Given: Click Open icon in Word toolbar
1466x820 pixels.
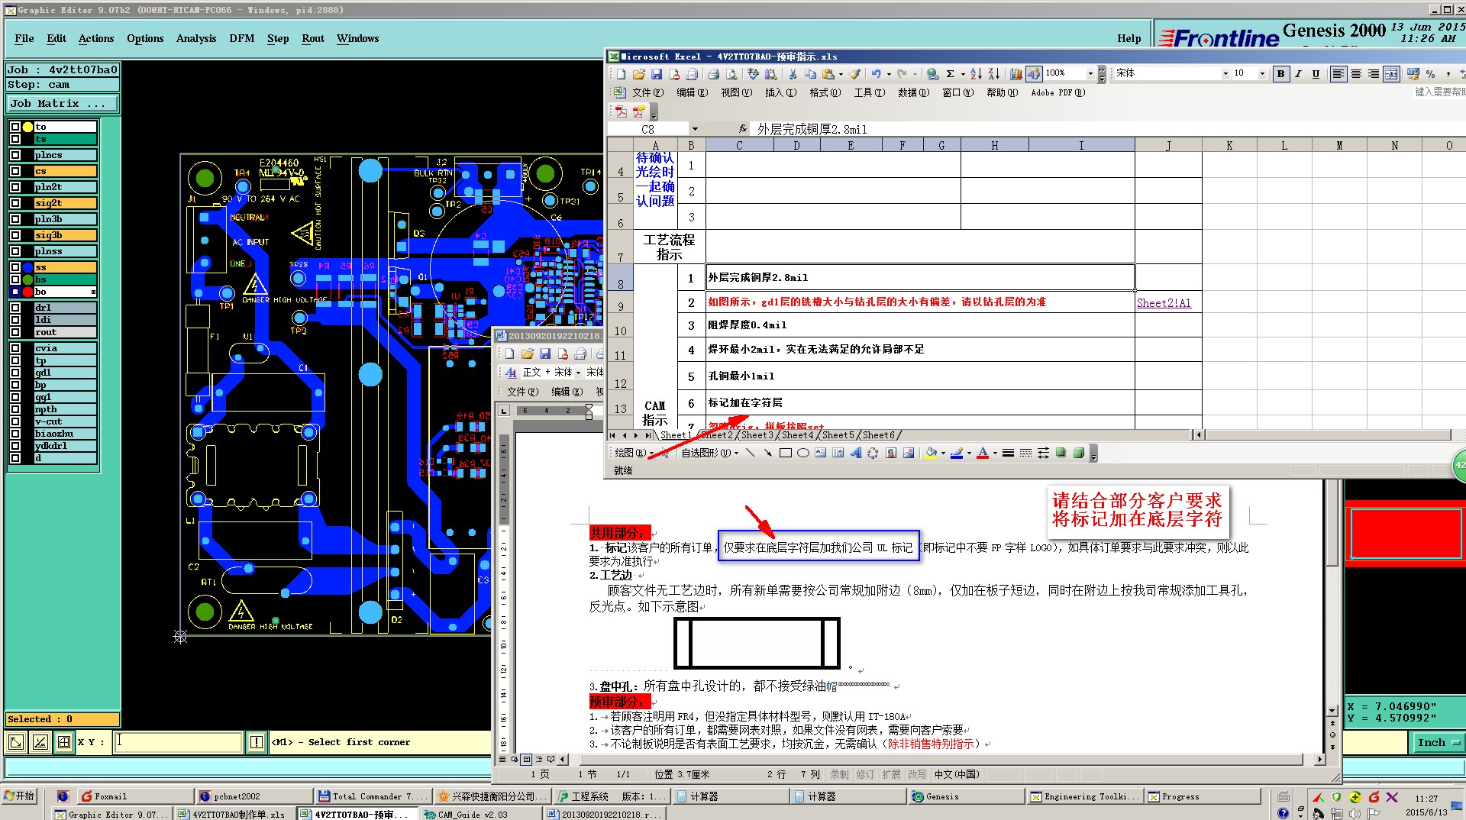Looking at the screenshot, I should (x=528, y=354).
